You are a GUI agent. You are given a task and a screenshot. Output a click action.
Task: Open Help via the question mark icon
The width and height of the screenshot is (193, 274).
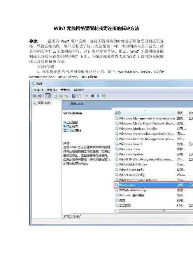(74, 96)
